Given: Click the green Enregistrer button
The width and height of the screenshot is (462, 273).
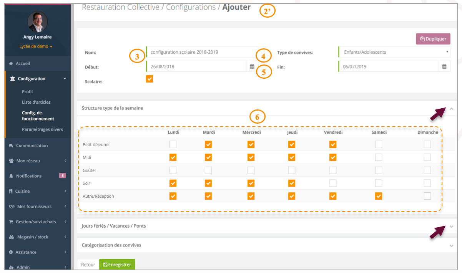Looking at the screenshot, I should (117, 265).
